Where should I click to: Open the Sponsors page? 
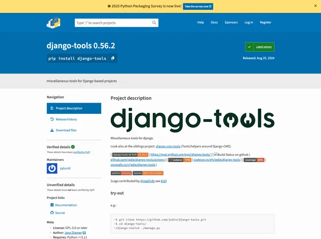231,22
